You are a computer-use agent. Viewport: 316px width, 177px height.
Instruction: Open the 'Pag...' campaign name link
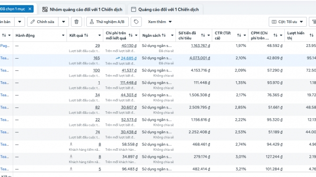click(5, 46)
